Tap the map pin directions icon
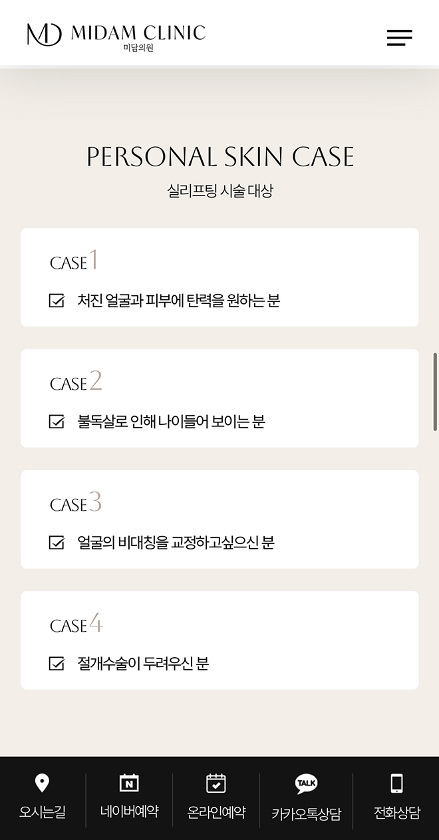Image resolution: width=439 pixels, height=840 pixels. (x=42, y=783)
